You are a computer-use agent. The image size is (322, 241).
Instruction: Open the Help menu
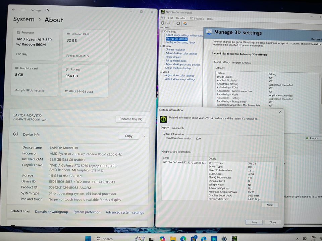[210, 19]
